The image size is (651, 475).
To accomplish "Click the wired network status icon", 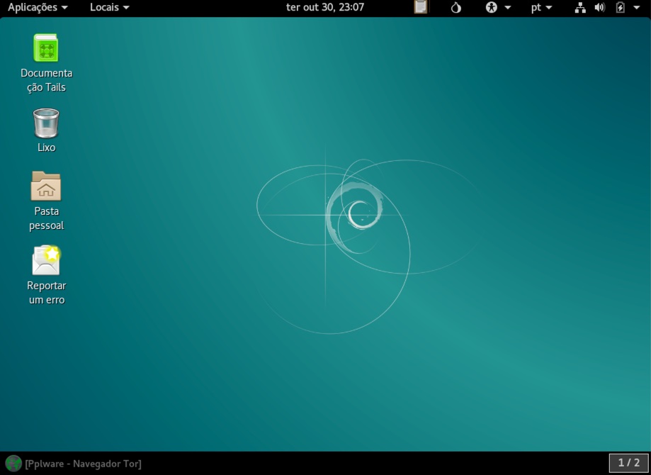I will (580, 7).
